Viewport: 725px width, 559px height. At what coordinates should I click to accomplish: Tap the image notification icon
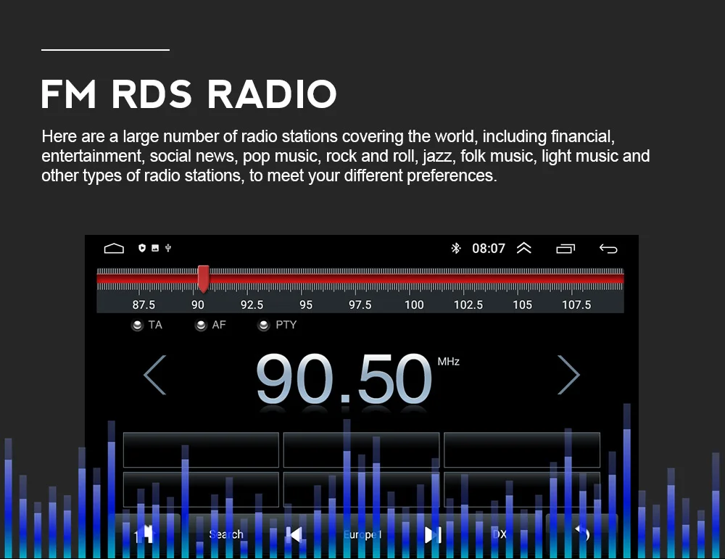pos(155,248)
